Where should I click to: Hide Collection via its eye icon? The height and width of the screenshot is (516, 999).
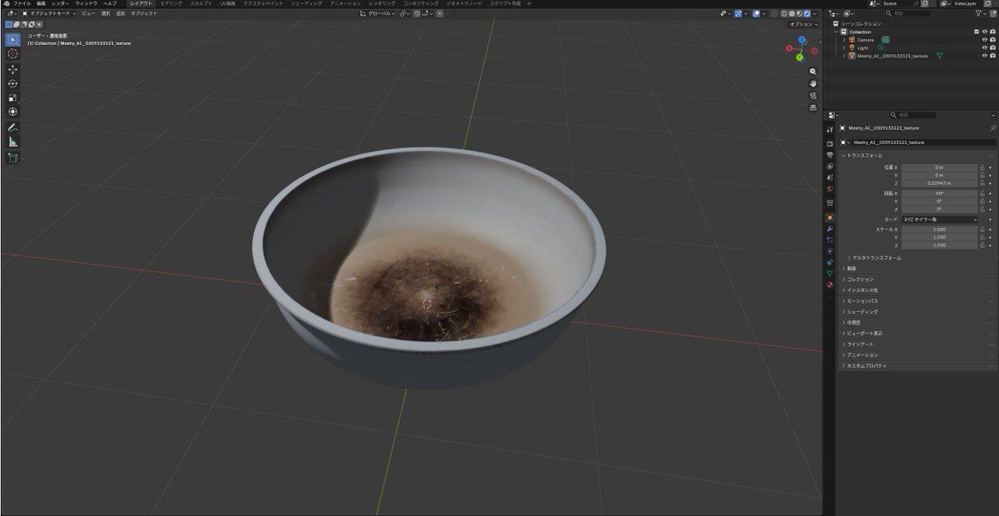coord(985,32)
